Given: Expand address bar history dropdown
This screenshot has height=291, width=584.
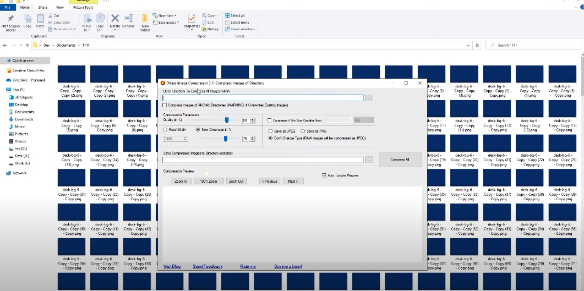Looking at the screenshot, I should pos(468,46).
